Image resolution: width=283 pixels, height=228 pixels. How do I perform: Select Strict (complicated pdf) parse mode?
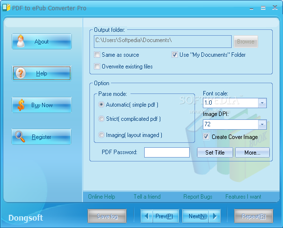coord(101,119)
